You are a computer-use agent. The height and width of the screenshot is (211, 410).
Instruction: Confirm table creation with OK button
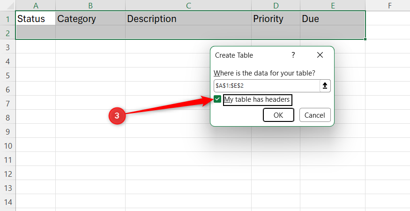pyautogui.click(x=278, y=115)
